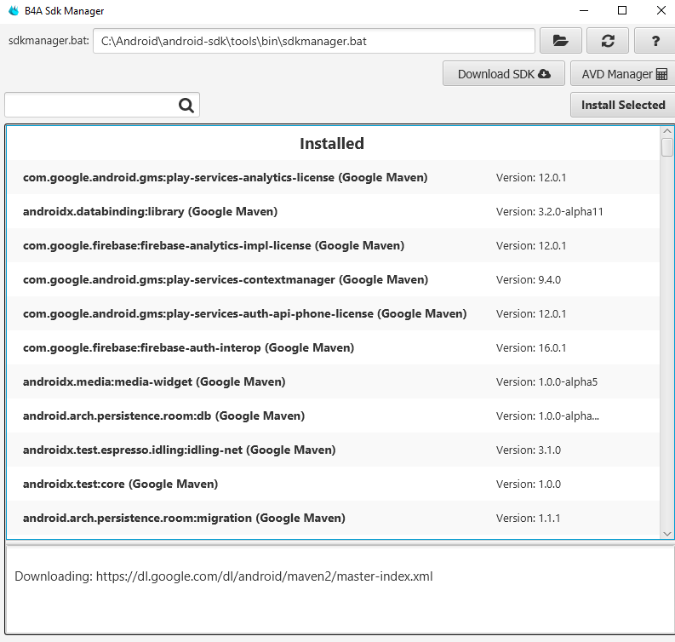
Task: Click the B4A flame app icon
Action: coord(12,11)
